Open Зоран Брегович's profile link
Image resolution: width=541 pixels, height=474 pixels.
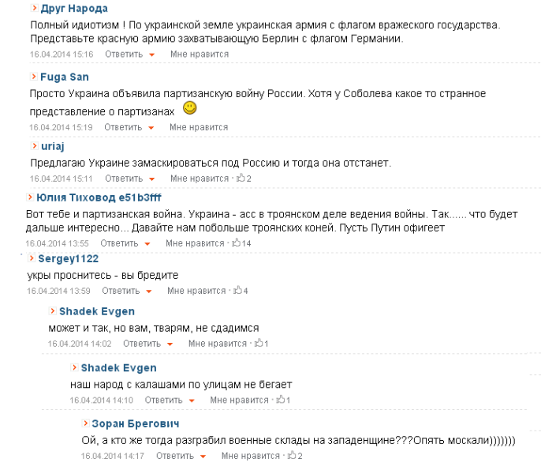point(136,423)
